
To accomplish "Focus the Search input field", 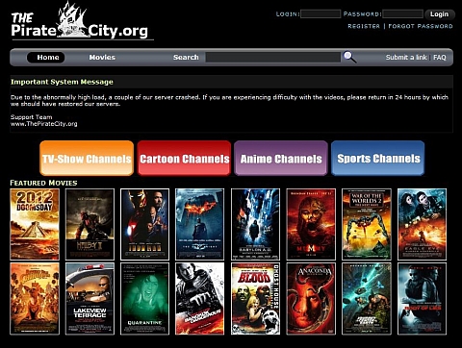I will [x=273, y=58].
